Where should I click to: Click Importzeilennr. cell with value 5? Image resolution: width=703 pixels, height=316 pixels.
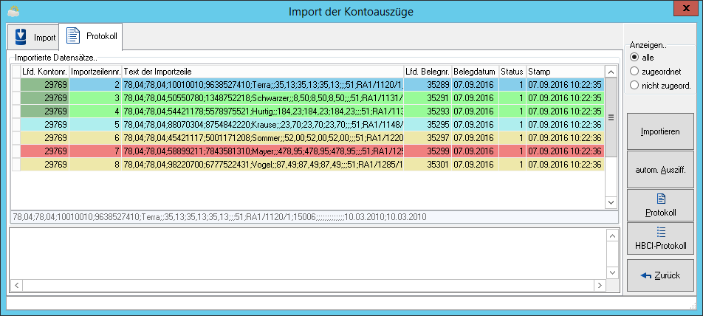coord(95,124)
